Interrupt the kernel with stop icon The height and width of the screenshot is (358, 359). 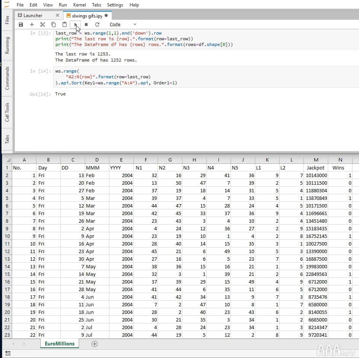86,25
